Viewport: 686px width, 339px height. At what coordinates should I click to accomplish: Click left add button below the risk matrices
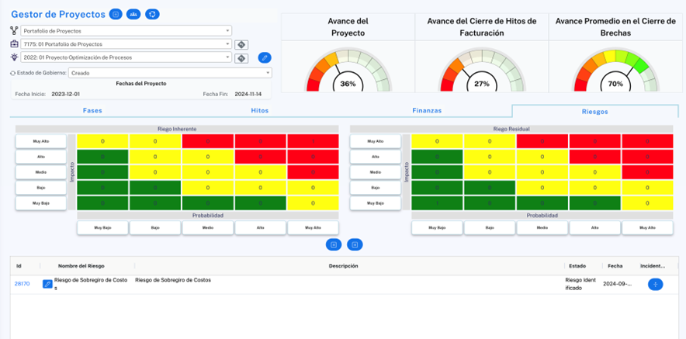pyautogui.click(x=333, y=244)
